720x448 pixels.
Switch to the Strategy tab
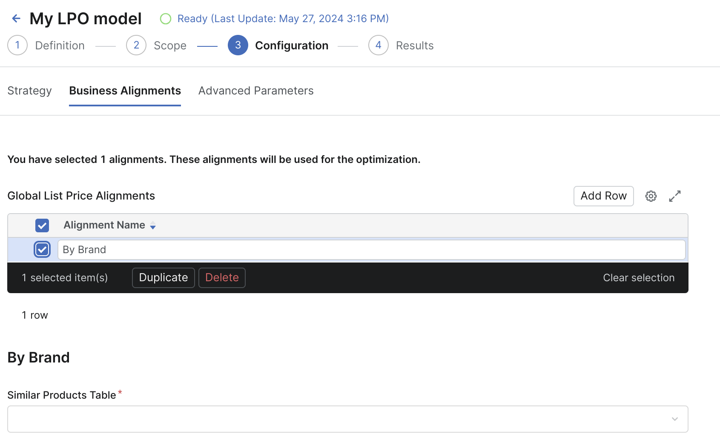[x=29, y=91]
